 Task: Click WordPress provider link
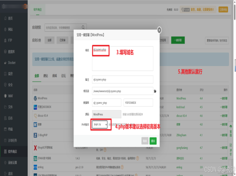181,98
